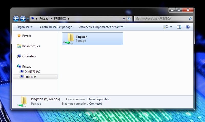Focus the Rechercher dans FREEBOX search box

pyautogui.click(x=163, y=19)
